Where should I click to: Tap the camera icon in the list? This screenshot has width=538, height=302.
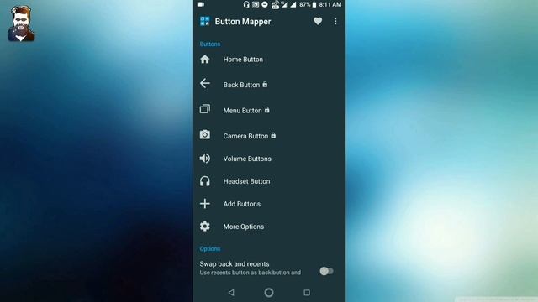point(205,134)
